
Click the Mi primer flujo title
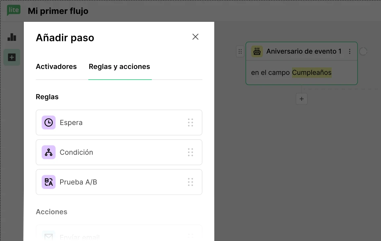[x=58, y=11]
